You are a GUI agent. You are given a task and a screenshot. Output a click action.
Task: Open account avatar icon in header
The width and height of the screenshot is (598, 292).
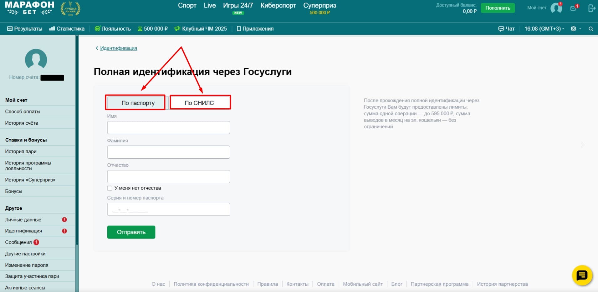(x=556, y=8)
